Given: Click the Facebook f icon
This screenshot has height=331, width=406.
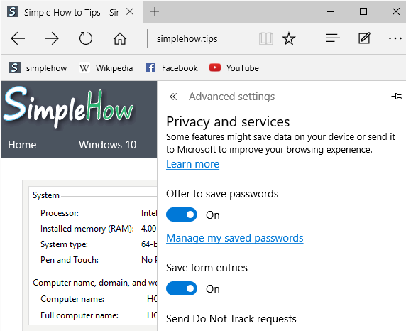Looking at the screenshot, I should coord(150,68).
